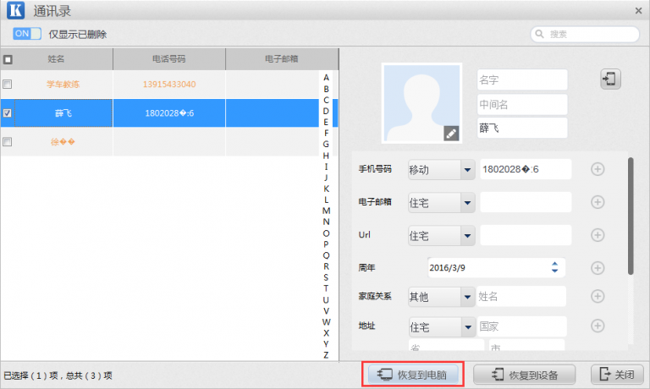
Task: Edit contact photo with pencil icon
Action: coord(451,134)
